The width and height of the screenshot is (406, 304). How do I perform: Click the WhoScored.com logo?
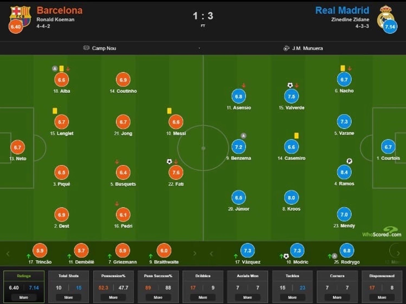382,232
